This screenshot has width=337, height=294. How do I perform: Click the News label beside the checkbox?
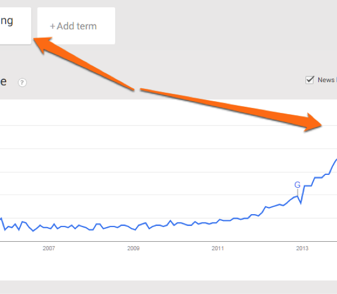(326, 80)
